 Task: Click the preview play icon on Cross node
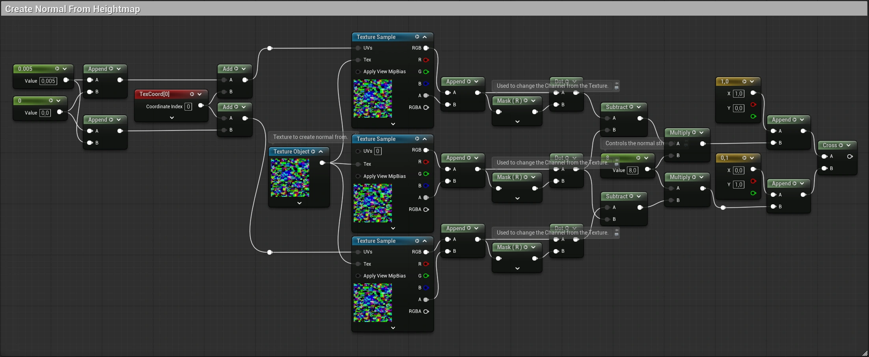click(841, 145)
